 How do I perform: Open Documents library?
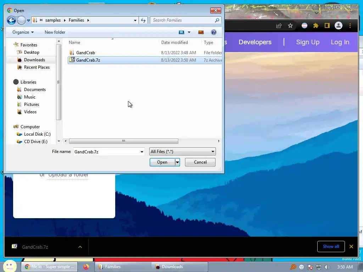[x=35, y=90]
